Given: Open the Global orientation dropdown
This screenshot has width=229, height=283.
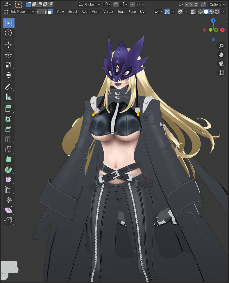Looking at the screenshot, I should point(90,4).
